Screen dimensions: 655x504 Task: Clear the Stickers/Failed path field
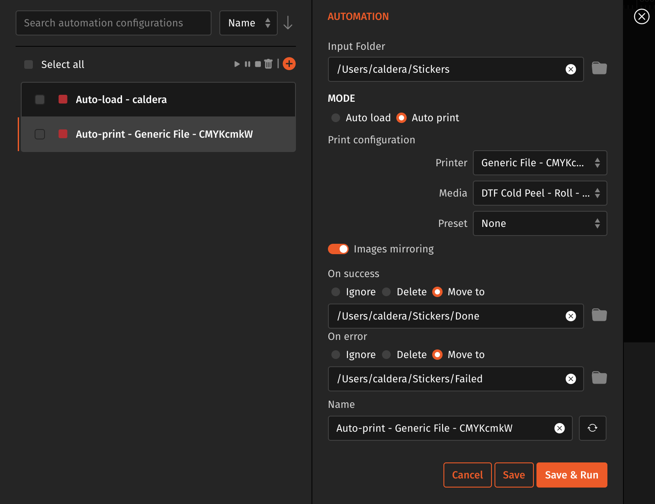[571, 379]
